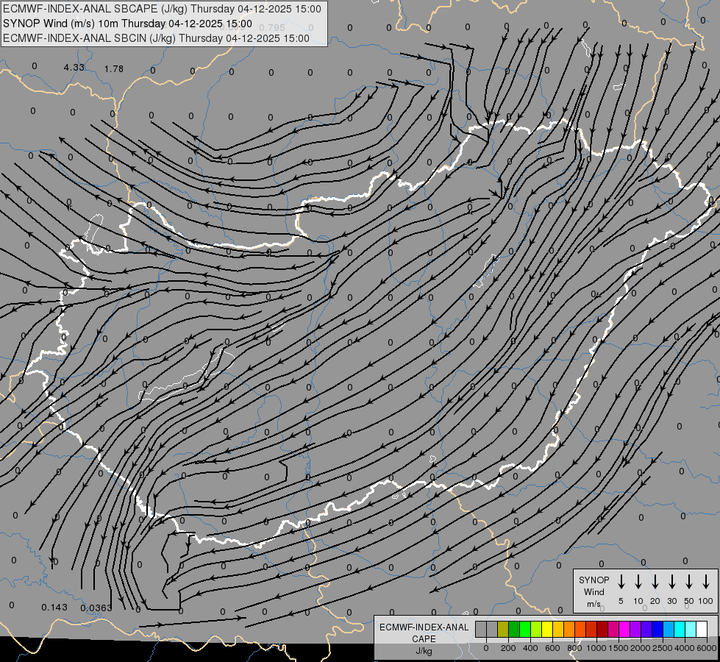Click the 1.78 value on the map

point(114,68)
